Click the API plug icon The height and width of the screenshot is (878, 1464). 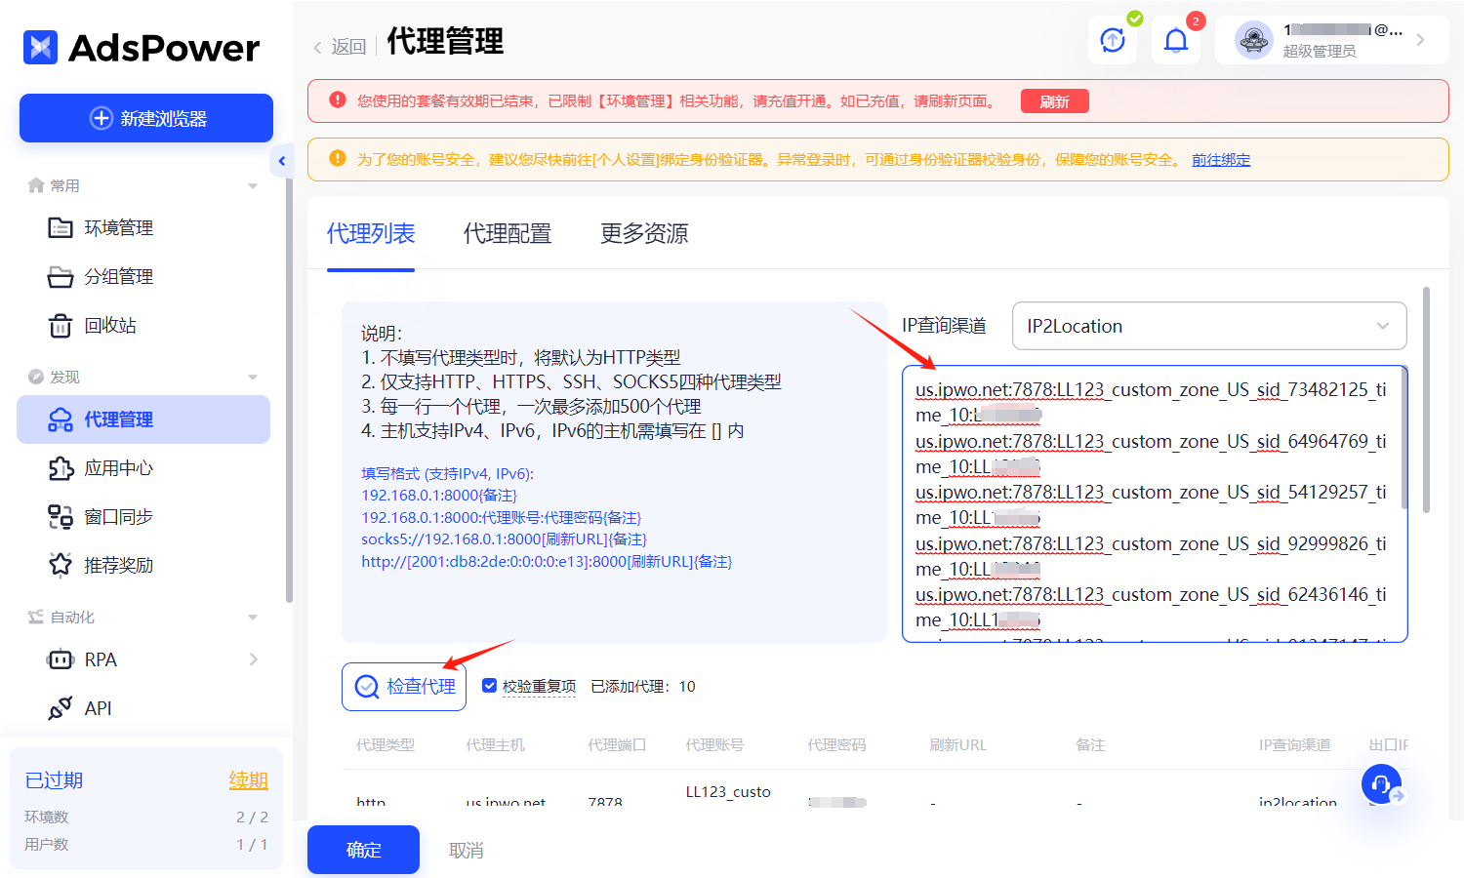(x=61, y=708)
